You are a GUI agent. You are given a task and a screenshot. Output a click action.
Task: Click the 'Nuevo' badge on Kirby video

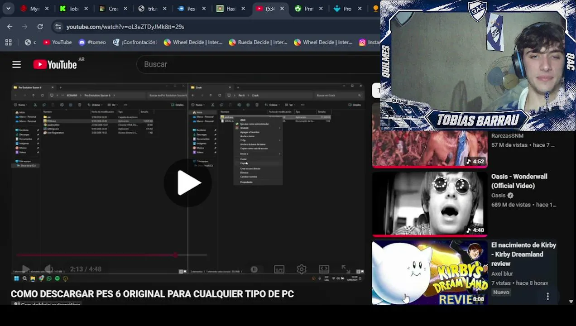(501, 292)
